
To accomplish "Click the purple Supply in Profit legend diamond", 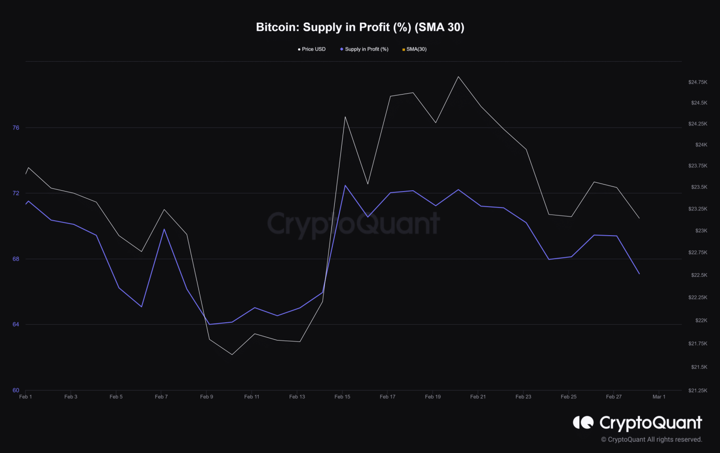I will click(x=342, y=49).
